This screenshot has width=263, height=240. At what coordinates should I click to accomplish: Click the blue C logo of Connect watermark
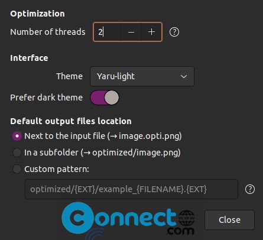coord(78,218)
